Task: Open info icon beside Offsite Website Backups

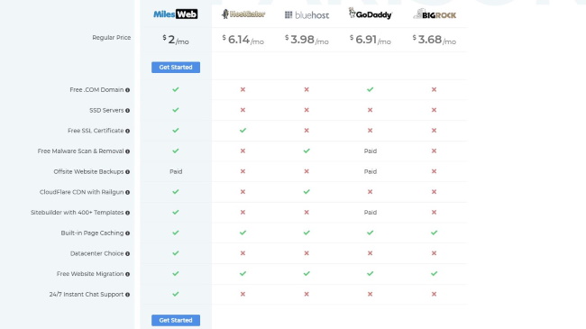Action: click(x=127, y=172)
